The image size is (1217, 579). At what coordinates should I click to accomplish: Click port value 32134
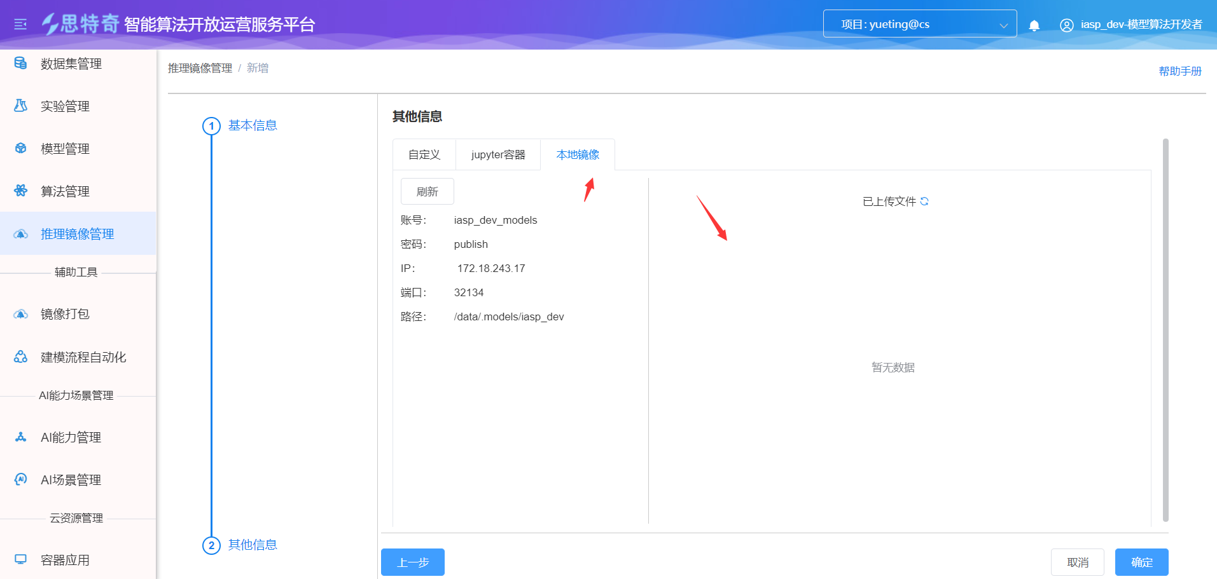[469, 292]
